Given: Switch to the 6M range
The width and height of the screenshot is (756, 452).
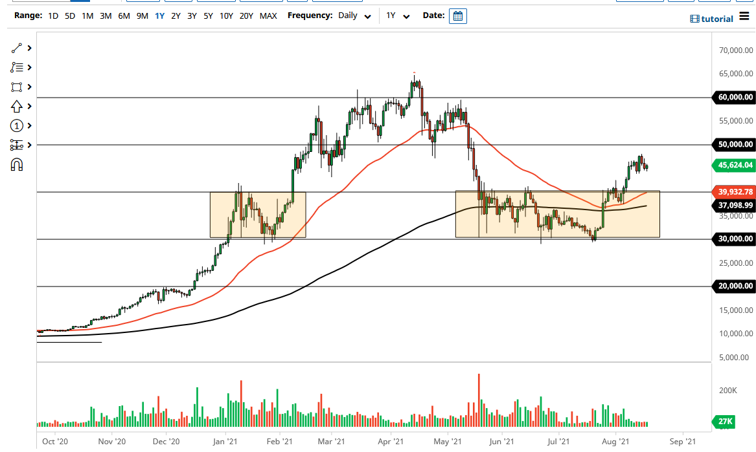Looking at the screenshot, I should (x=124, y=16).
